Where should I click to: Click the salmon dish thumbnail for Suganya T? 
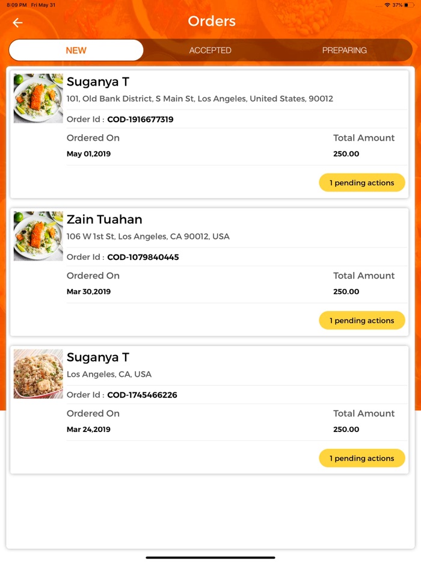coord(37,97)
